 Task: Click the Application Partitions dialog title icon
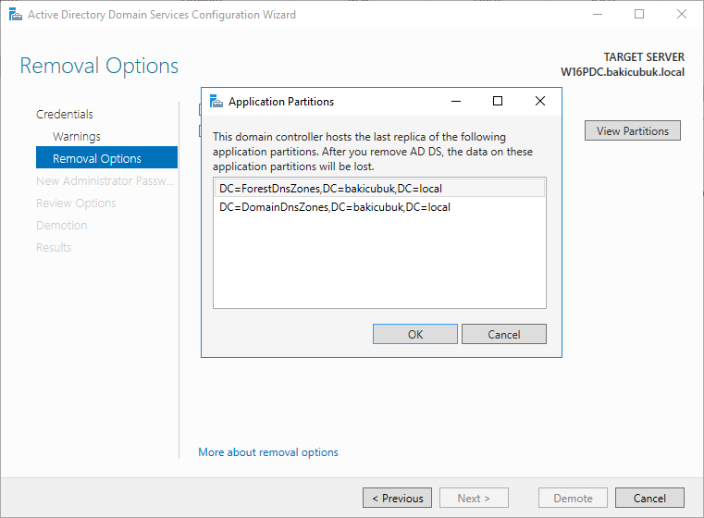(x=216, y=102)
